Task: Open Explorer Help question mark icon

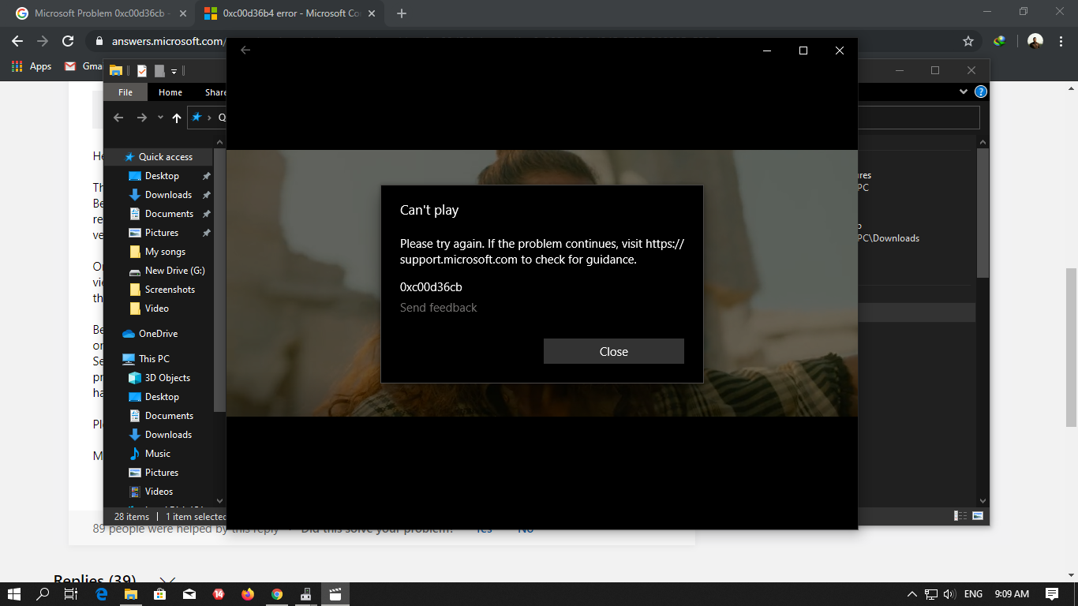Action: pyautogui.click(x=980, y=92)
